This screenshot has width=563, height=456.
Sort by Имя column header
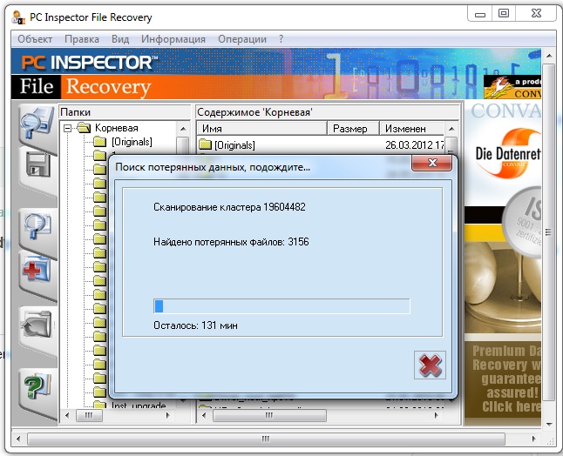[262, 128]
